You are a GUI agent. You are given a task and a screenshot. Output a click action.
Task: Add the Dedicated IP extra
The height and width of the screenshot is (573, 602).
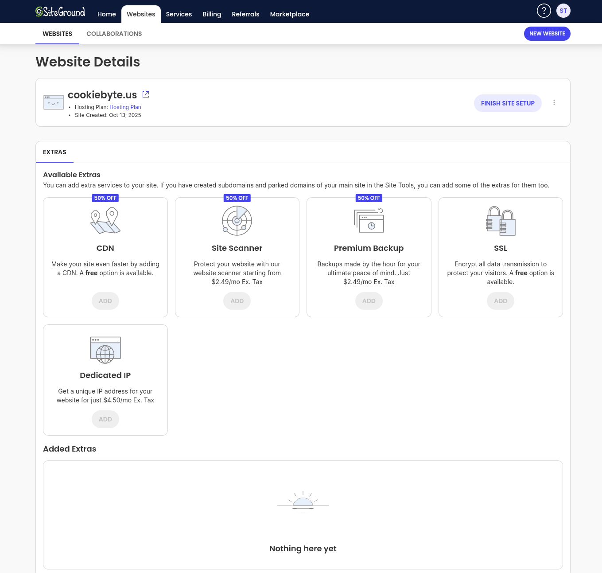[105, 419]
